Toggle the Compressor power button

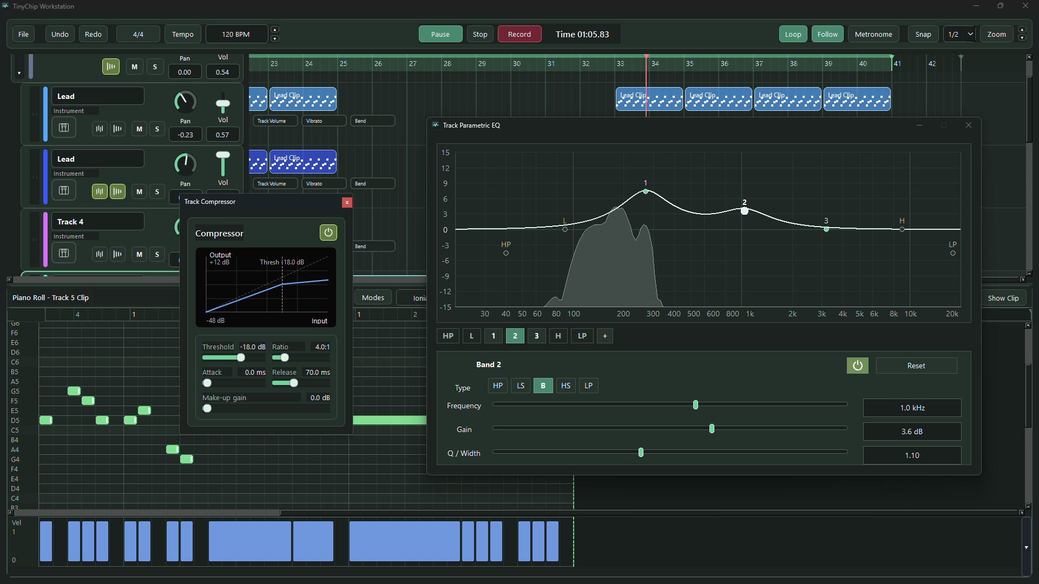click(328, 233)
